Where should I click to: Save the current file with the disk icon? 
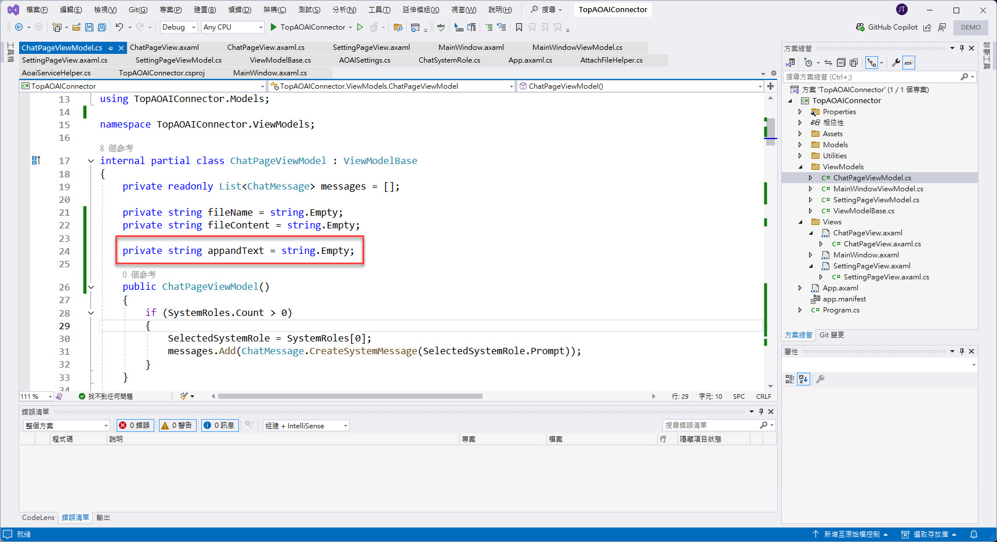click(89, 27)
